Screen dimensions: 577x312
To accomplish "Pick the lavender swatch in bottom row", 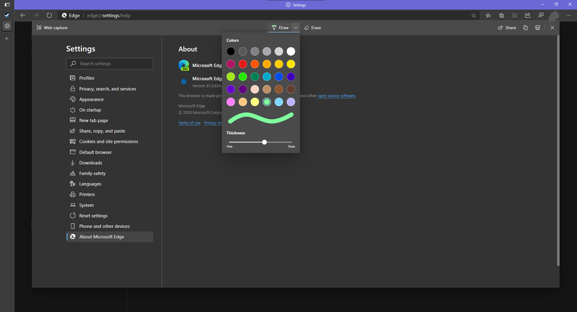I will pyautogui.click(x=291, y=102).
